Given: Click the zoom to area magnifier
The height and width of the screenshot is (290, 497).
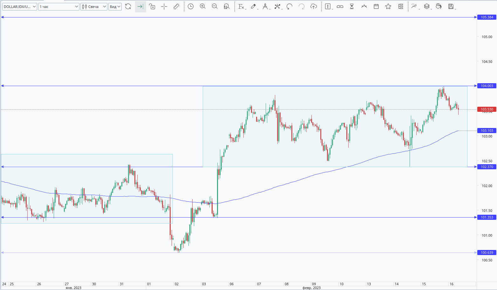Looking at the screenshot, I should [x=226, y=6].
